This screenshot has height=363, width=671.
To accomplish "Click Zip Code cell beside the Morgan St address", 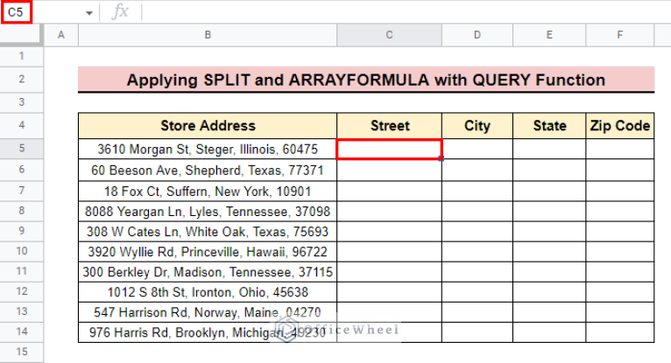I will click(x=619, y=149).
